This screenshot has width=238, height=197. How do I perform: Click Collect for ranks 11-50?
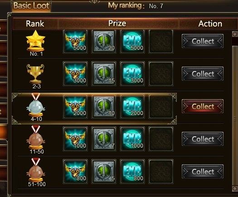203,139
